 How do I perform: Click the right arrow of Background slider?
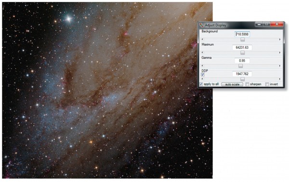click(x=280, y=39)
